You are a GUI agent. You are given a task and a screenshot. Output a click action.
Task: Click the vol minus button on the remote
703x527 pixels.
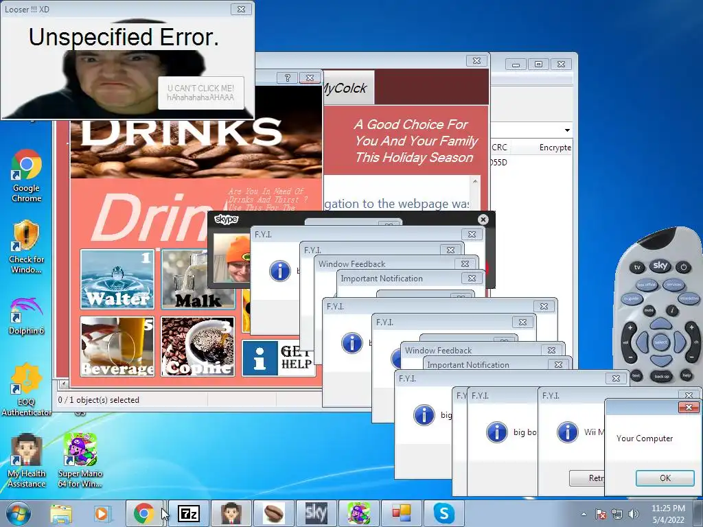pos(631,357)
